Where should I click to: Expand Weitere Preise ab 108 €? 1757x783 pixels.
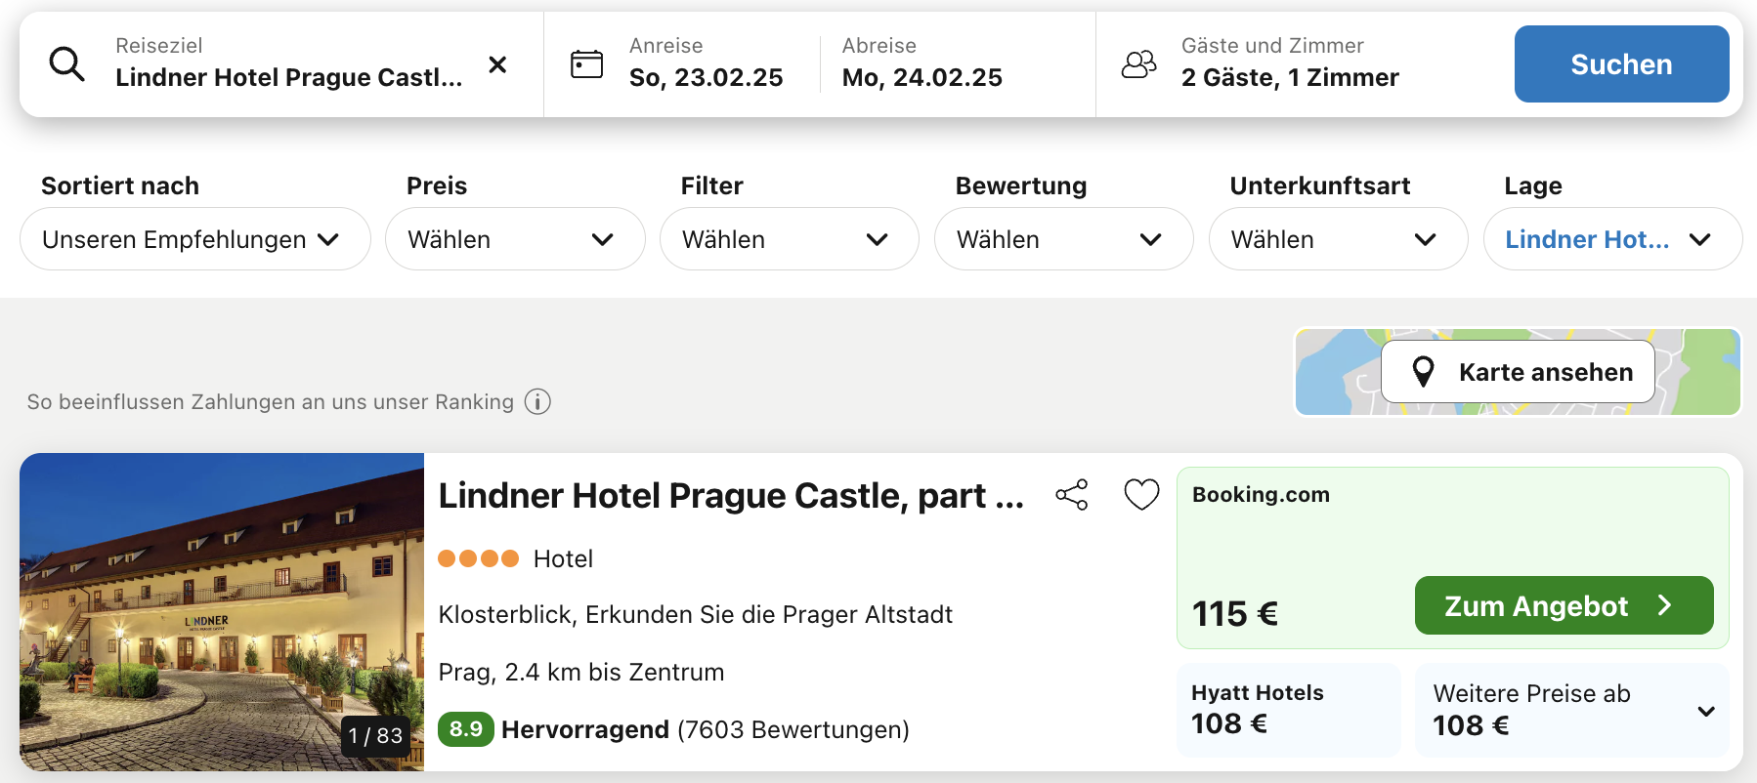[x=1572, y=710]
